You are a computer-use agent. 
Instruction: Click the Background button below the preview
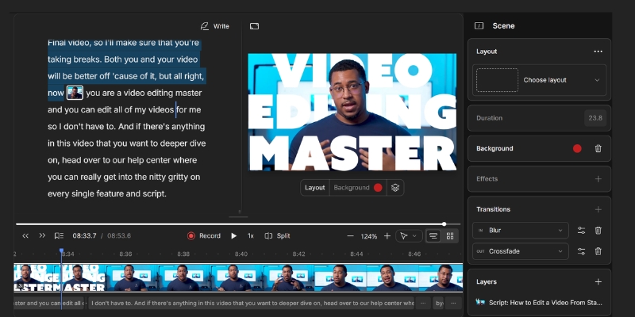tap(352, 188)
